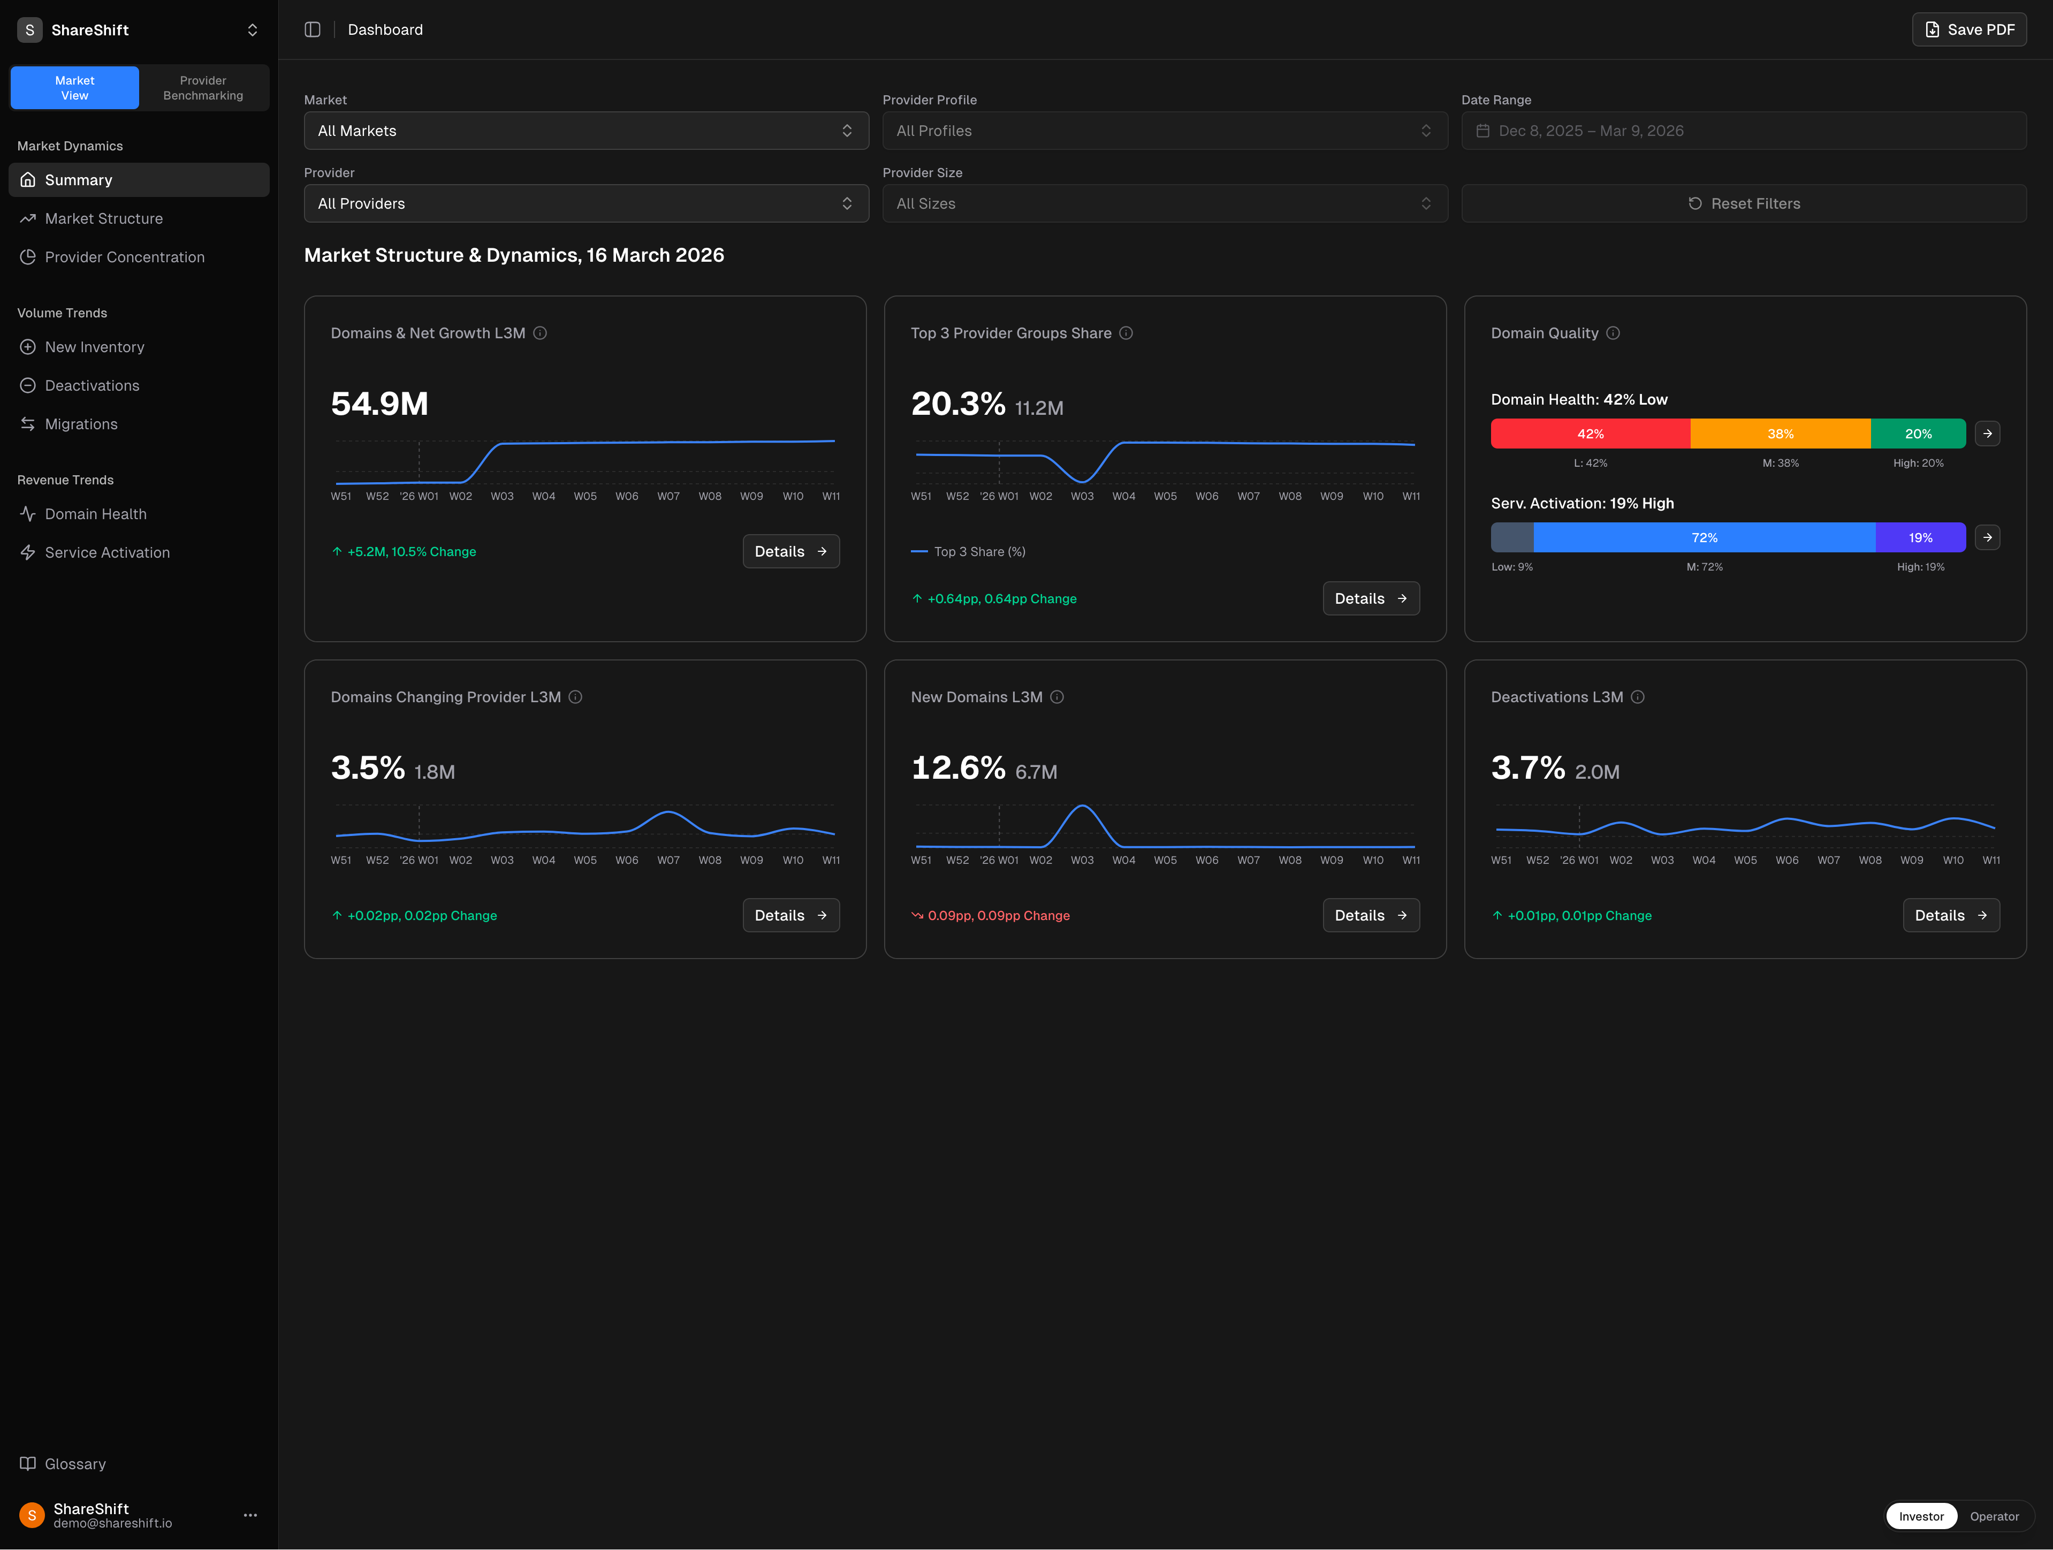Open the info tooltip on Domain Quality
Image resolution: width=2053 pixels, height=1550 pixels.
click(1614, 332)
